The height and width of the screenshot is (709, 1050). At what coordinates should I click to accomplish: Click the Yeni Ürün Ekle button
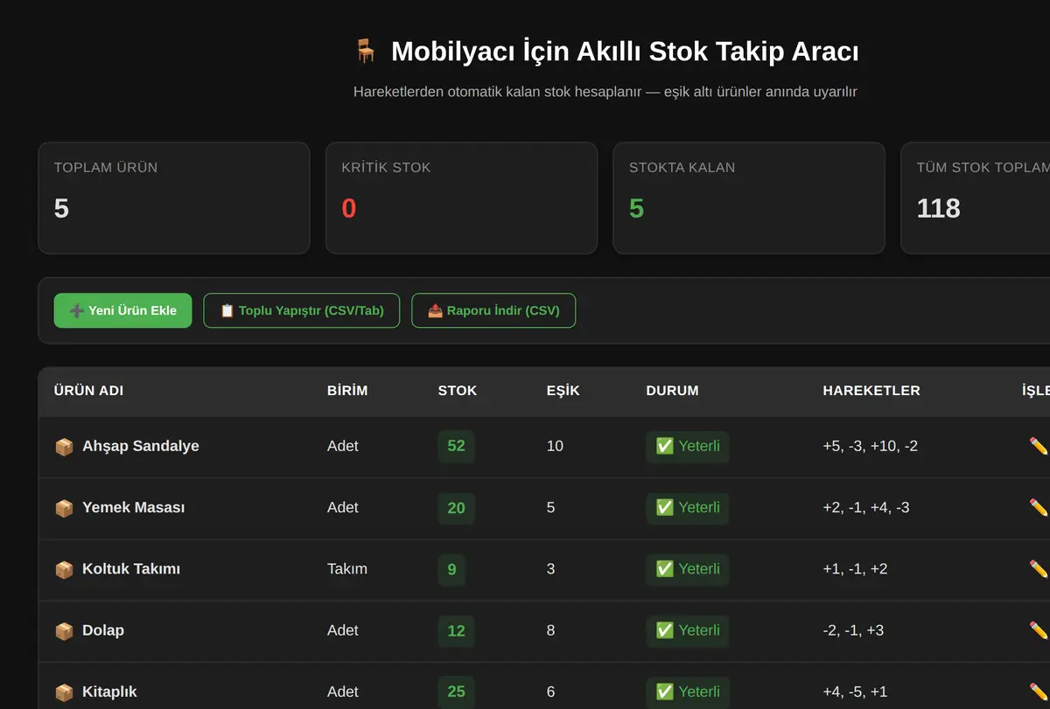122,310
